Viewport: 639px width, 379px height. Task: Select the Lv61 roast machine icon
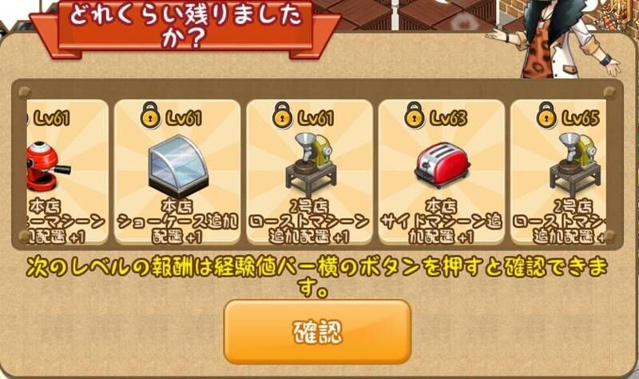click(x=311, y=165)
